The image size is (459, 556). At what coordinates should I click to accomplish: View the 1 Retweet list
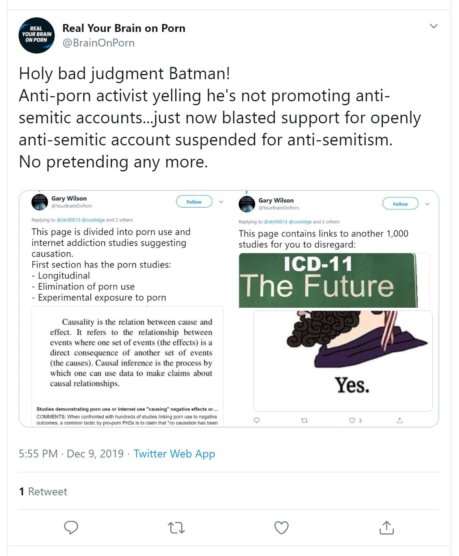43,492
